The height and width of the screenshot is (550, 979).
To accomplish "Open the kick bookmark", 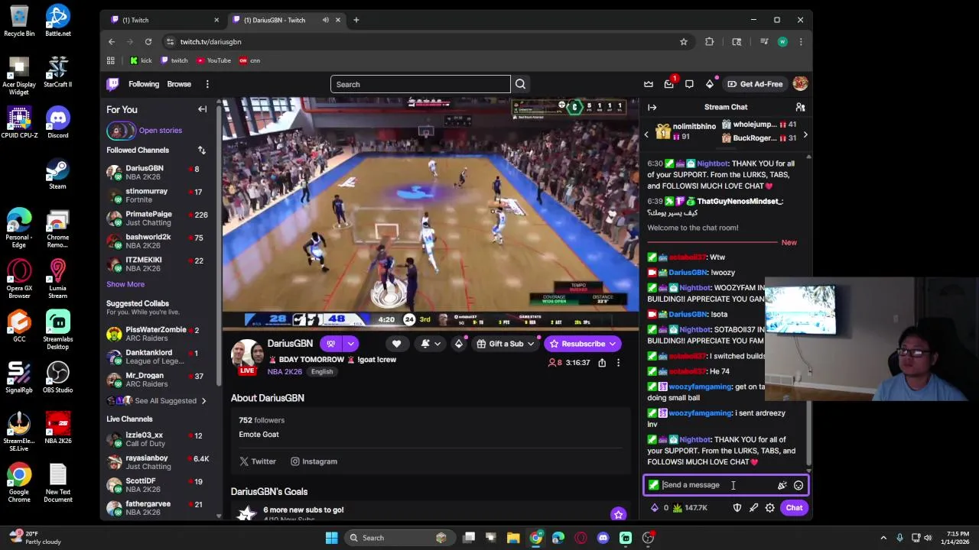I will pos(141,60).
